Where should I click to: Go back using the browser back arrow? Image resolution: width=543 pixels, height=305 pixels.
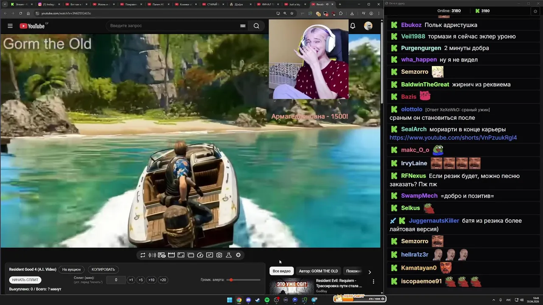click(5, 13)
